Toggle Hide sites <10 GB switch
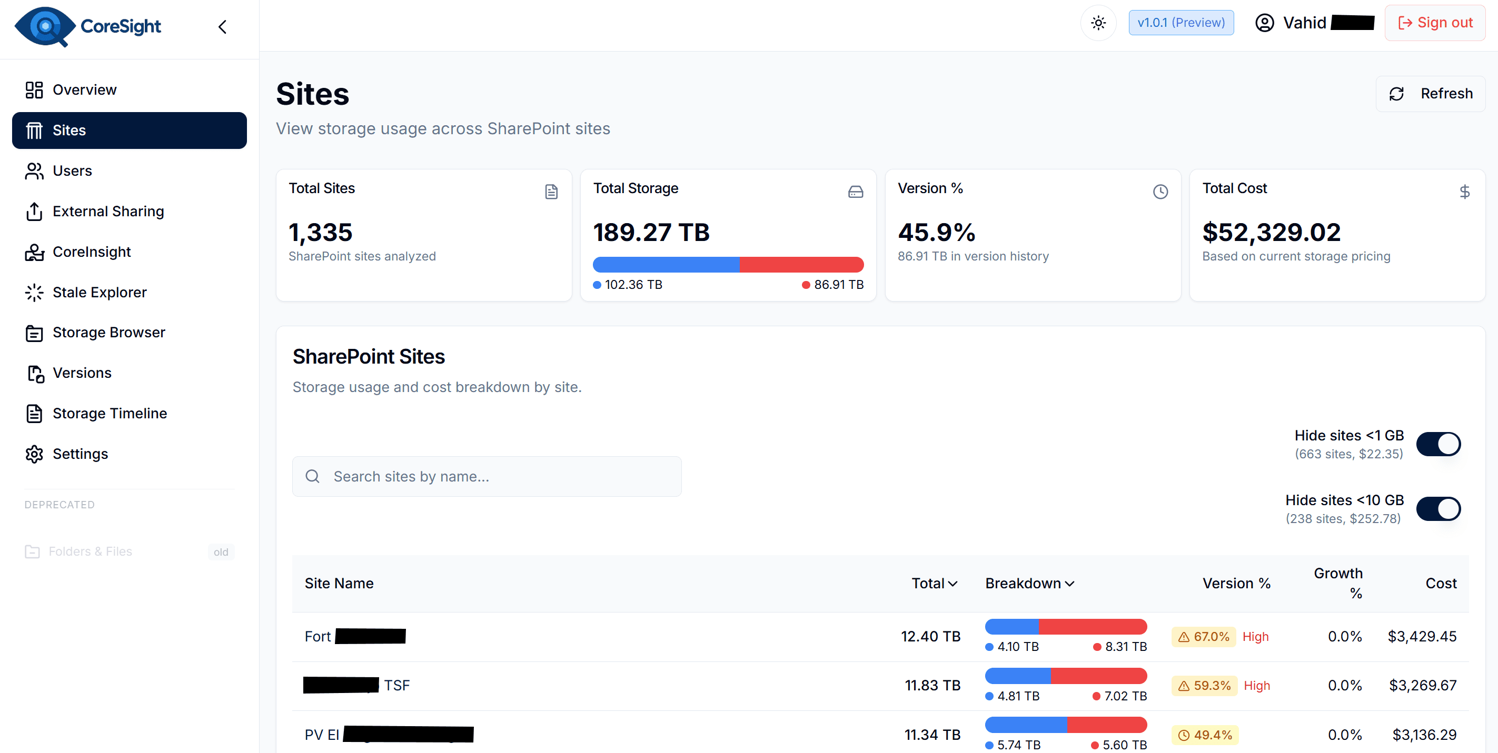 pyautogui.click(x=1438, y=509)
